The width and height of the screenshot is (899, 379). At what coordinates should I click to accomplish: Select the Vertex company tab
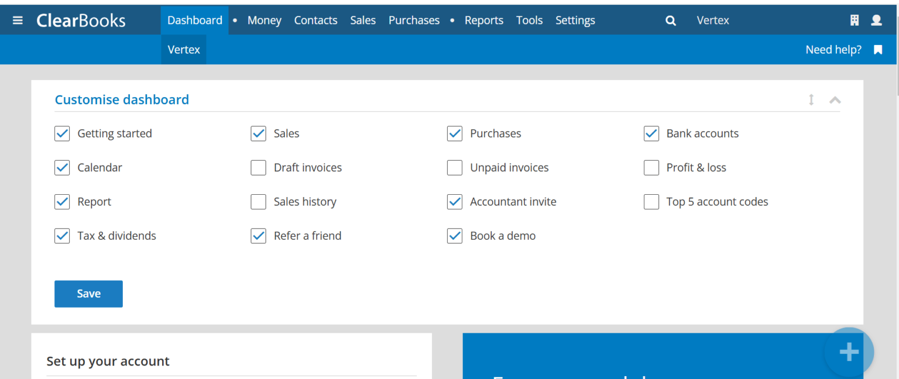click(x=183, y=50)
